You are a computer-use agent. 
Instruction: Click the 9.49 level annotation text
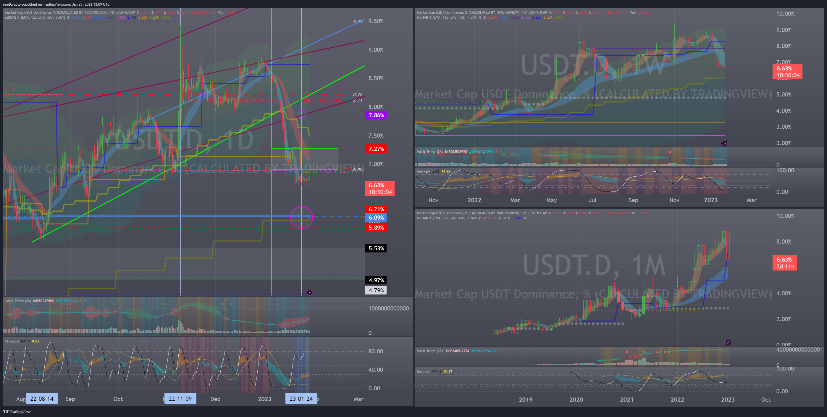[358, 22]
